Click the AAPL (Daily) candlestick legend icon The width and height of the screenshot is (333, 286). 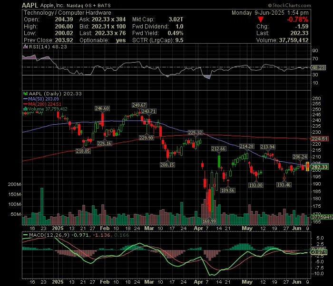point(26,93)
